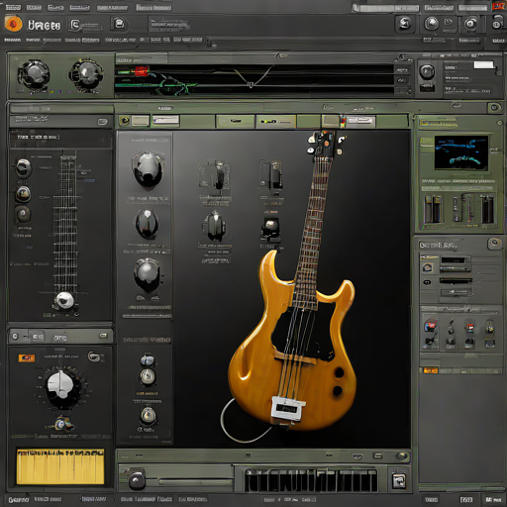Adjust the leftmost fader pair in the right panel
Screen dimensions: 507x507
click(433, 209)
